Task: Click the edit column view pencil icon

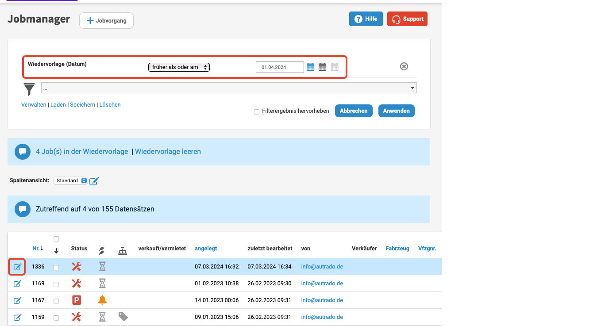Action: [94, 181]
